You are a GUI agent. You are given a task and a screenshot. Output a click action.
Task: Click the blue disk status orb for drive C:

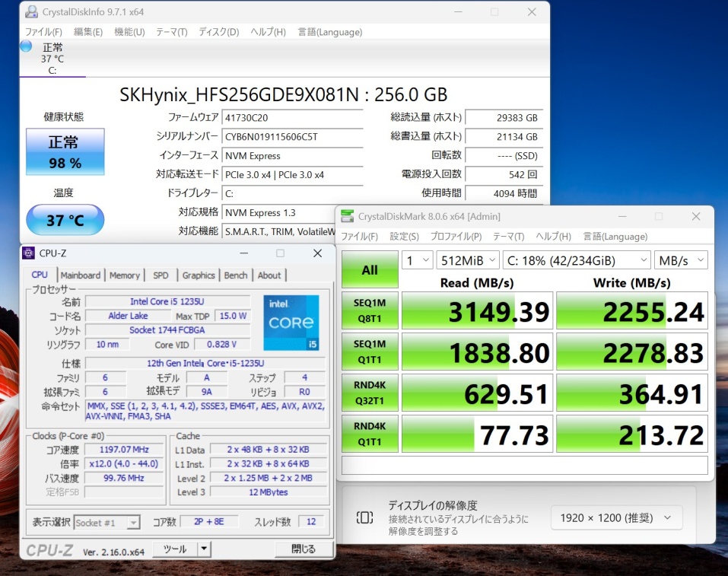tap(26, 46)
